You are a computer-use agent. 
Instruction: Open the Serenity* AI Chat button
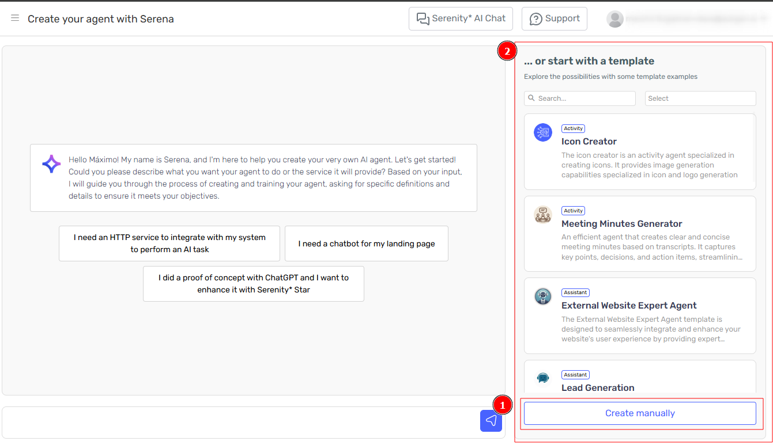click(x=461, y=18)
